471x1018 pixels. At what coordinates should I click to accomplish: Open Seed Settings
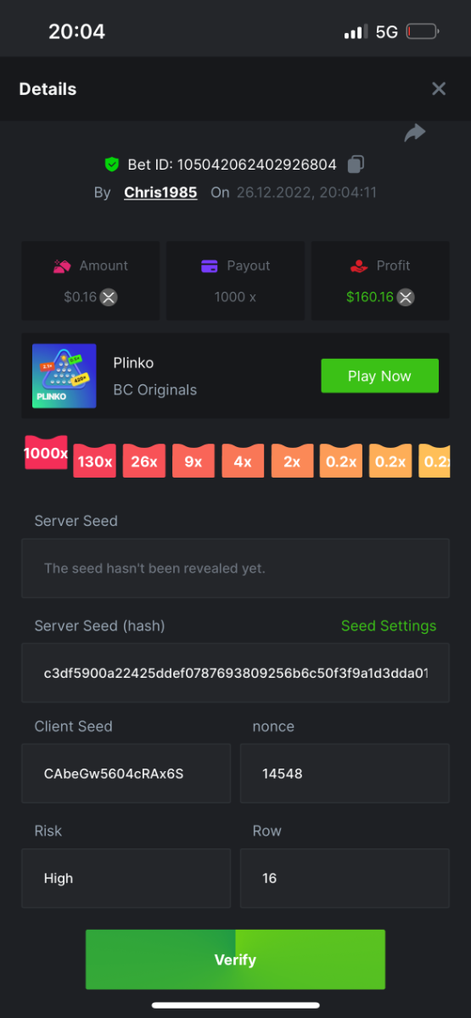(389, 626)
